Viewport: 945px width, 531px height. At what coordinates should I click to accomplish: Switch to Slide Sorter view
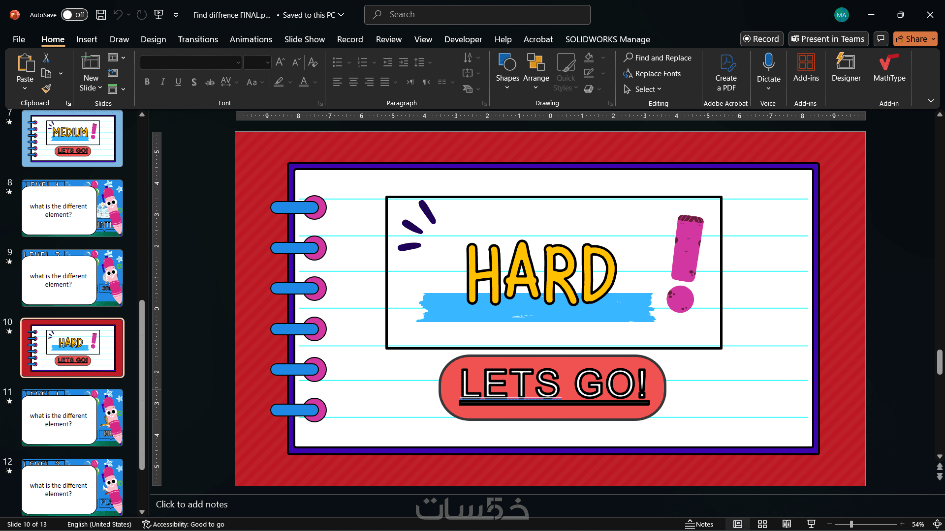pos(762,524)
